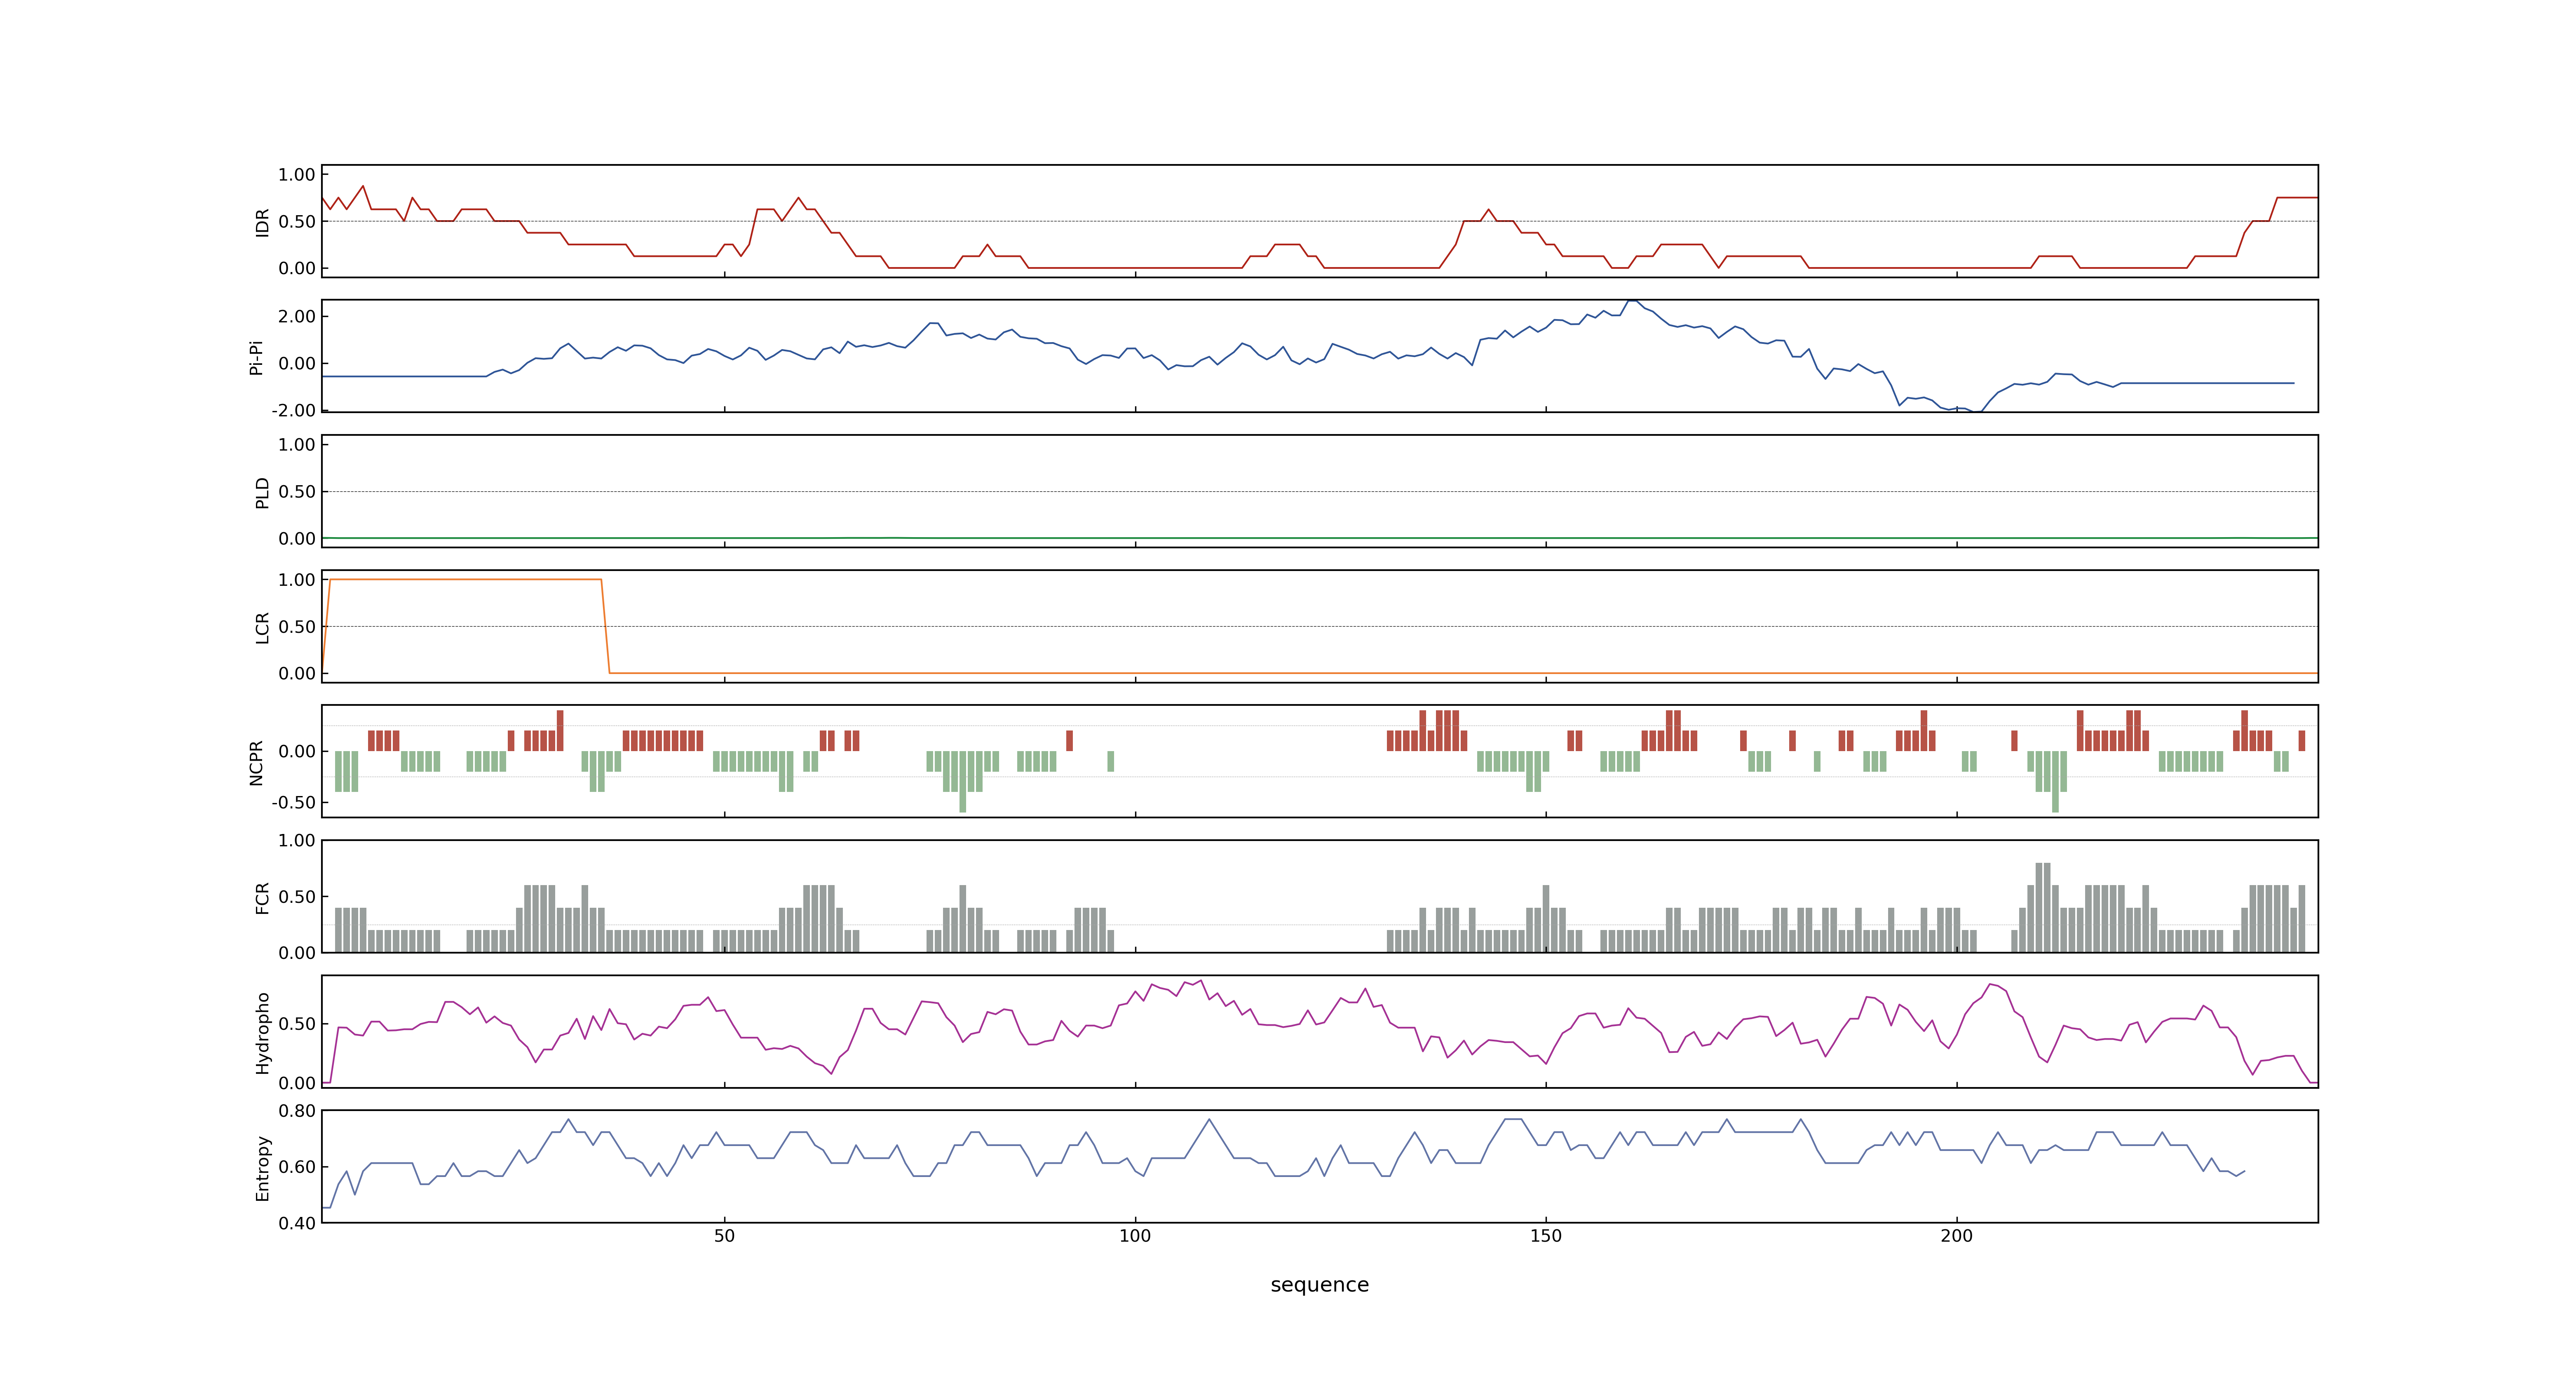2576x1374 pixels.
Task: Click the Pi-Pi axis label
Action: pyautogui.click(x=256, y=357)
